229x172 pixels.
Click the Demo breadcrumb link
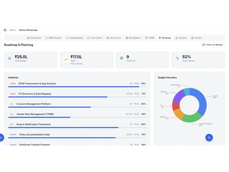coord(12,30)
